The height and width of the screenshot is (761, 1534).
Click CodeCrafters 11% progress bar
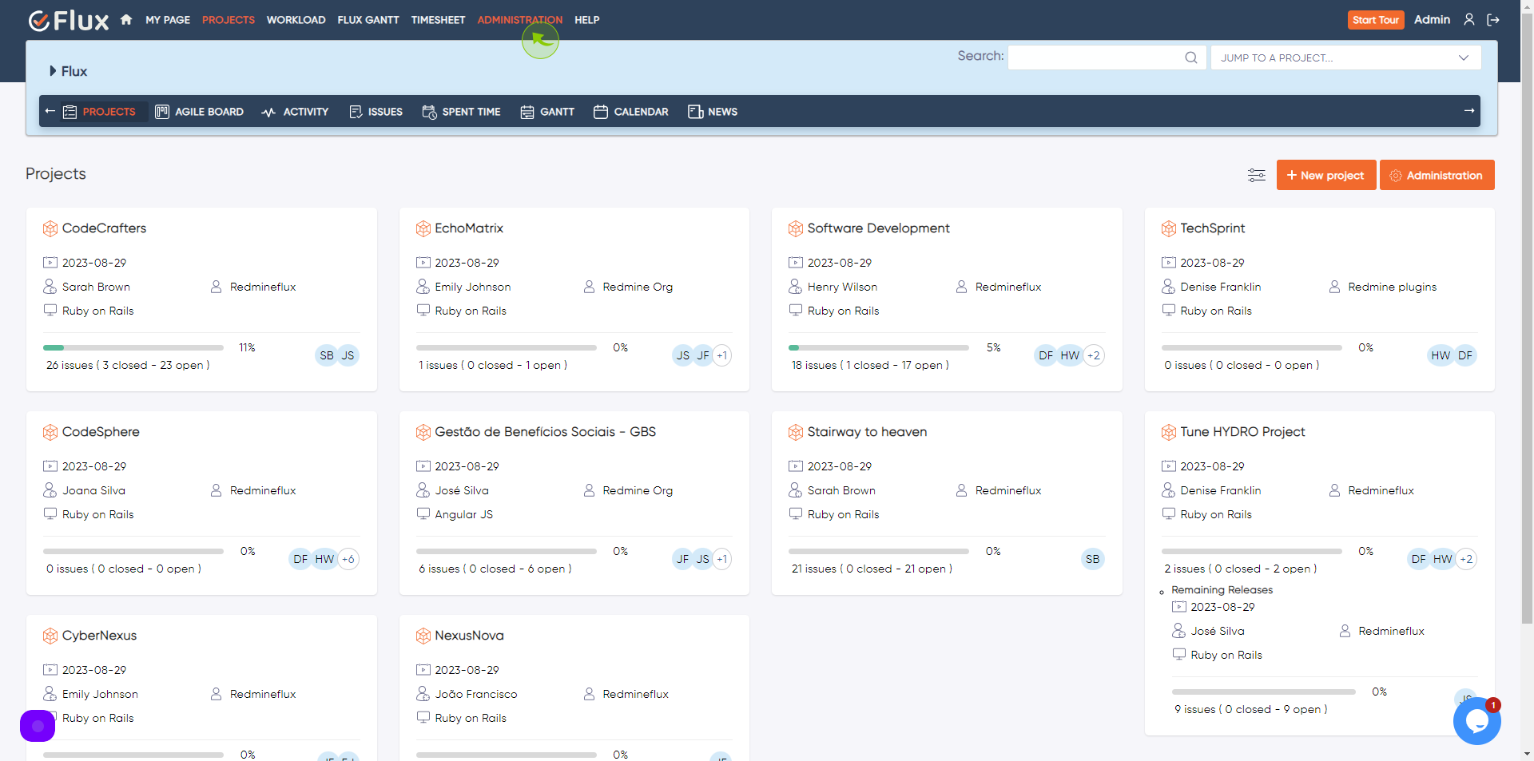click(133, 347)
